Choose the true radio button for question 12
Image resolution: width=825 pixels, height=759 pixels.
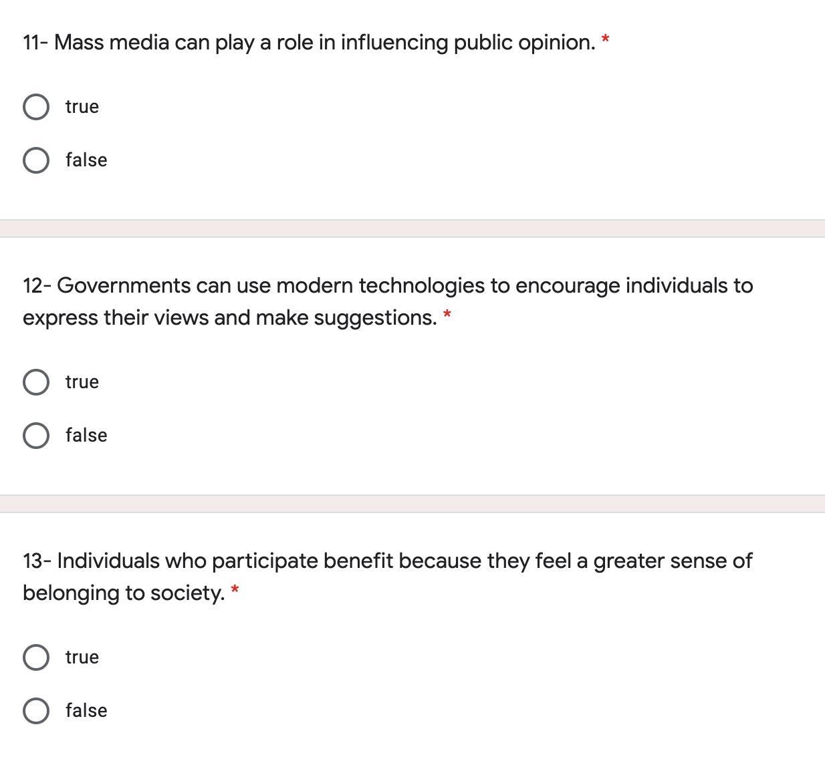point(35,382)
